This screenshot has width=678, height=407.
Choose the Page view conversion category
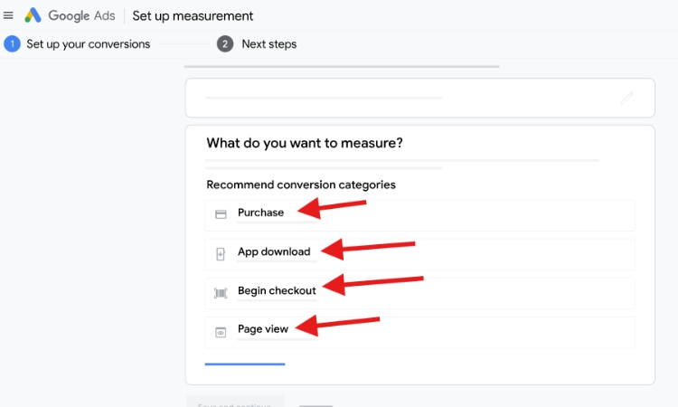(x=419, y=332)
